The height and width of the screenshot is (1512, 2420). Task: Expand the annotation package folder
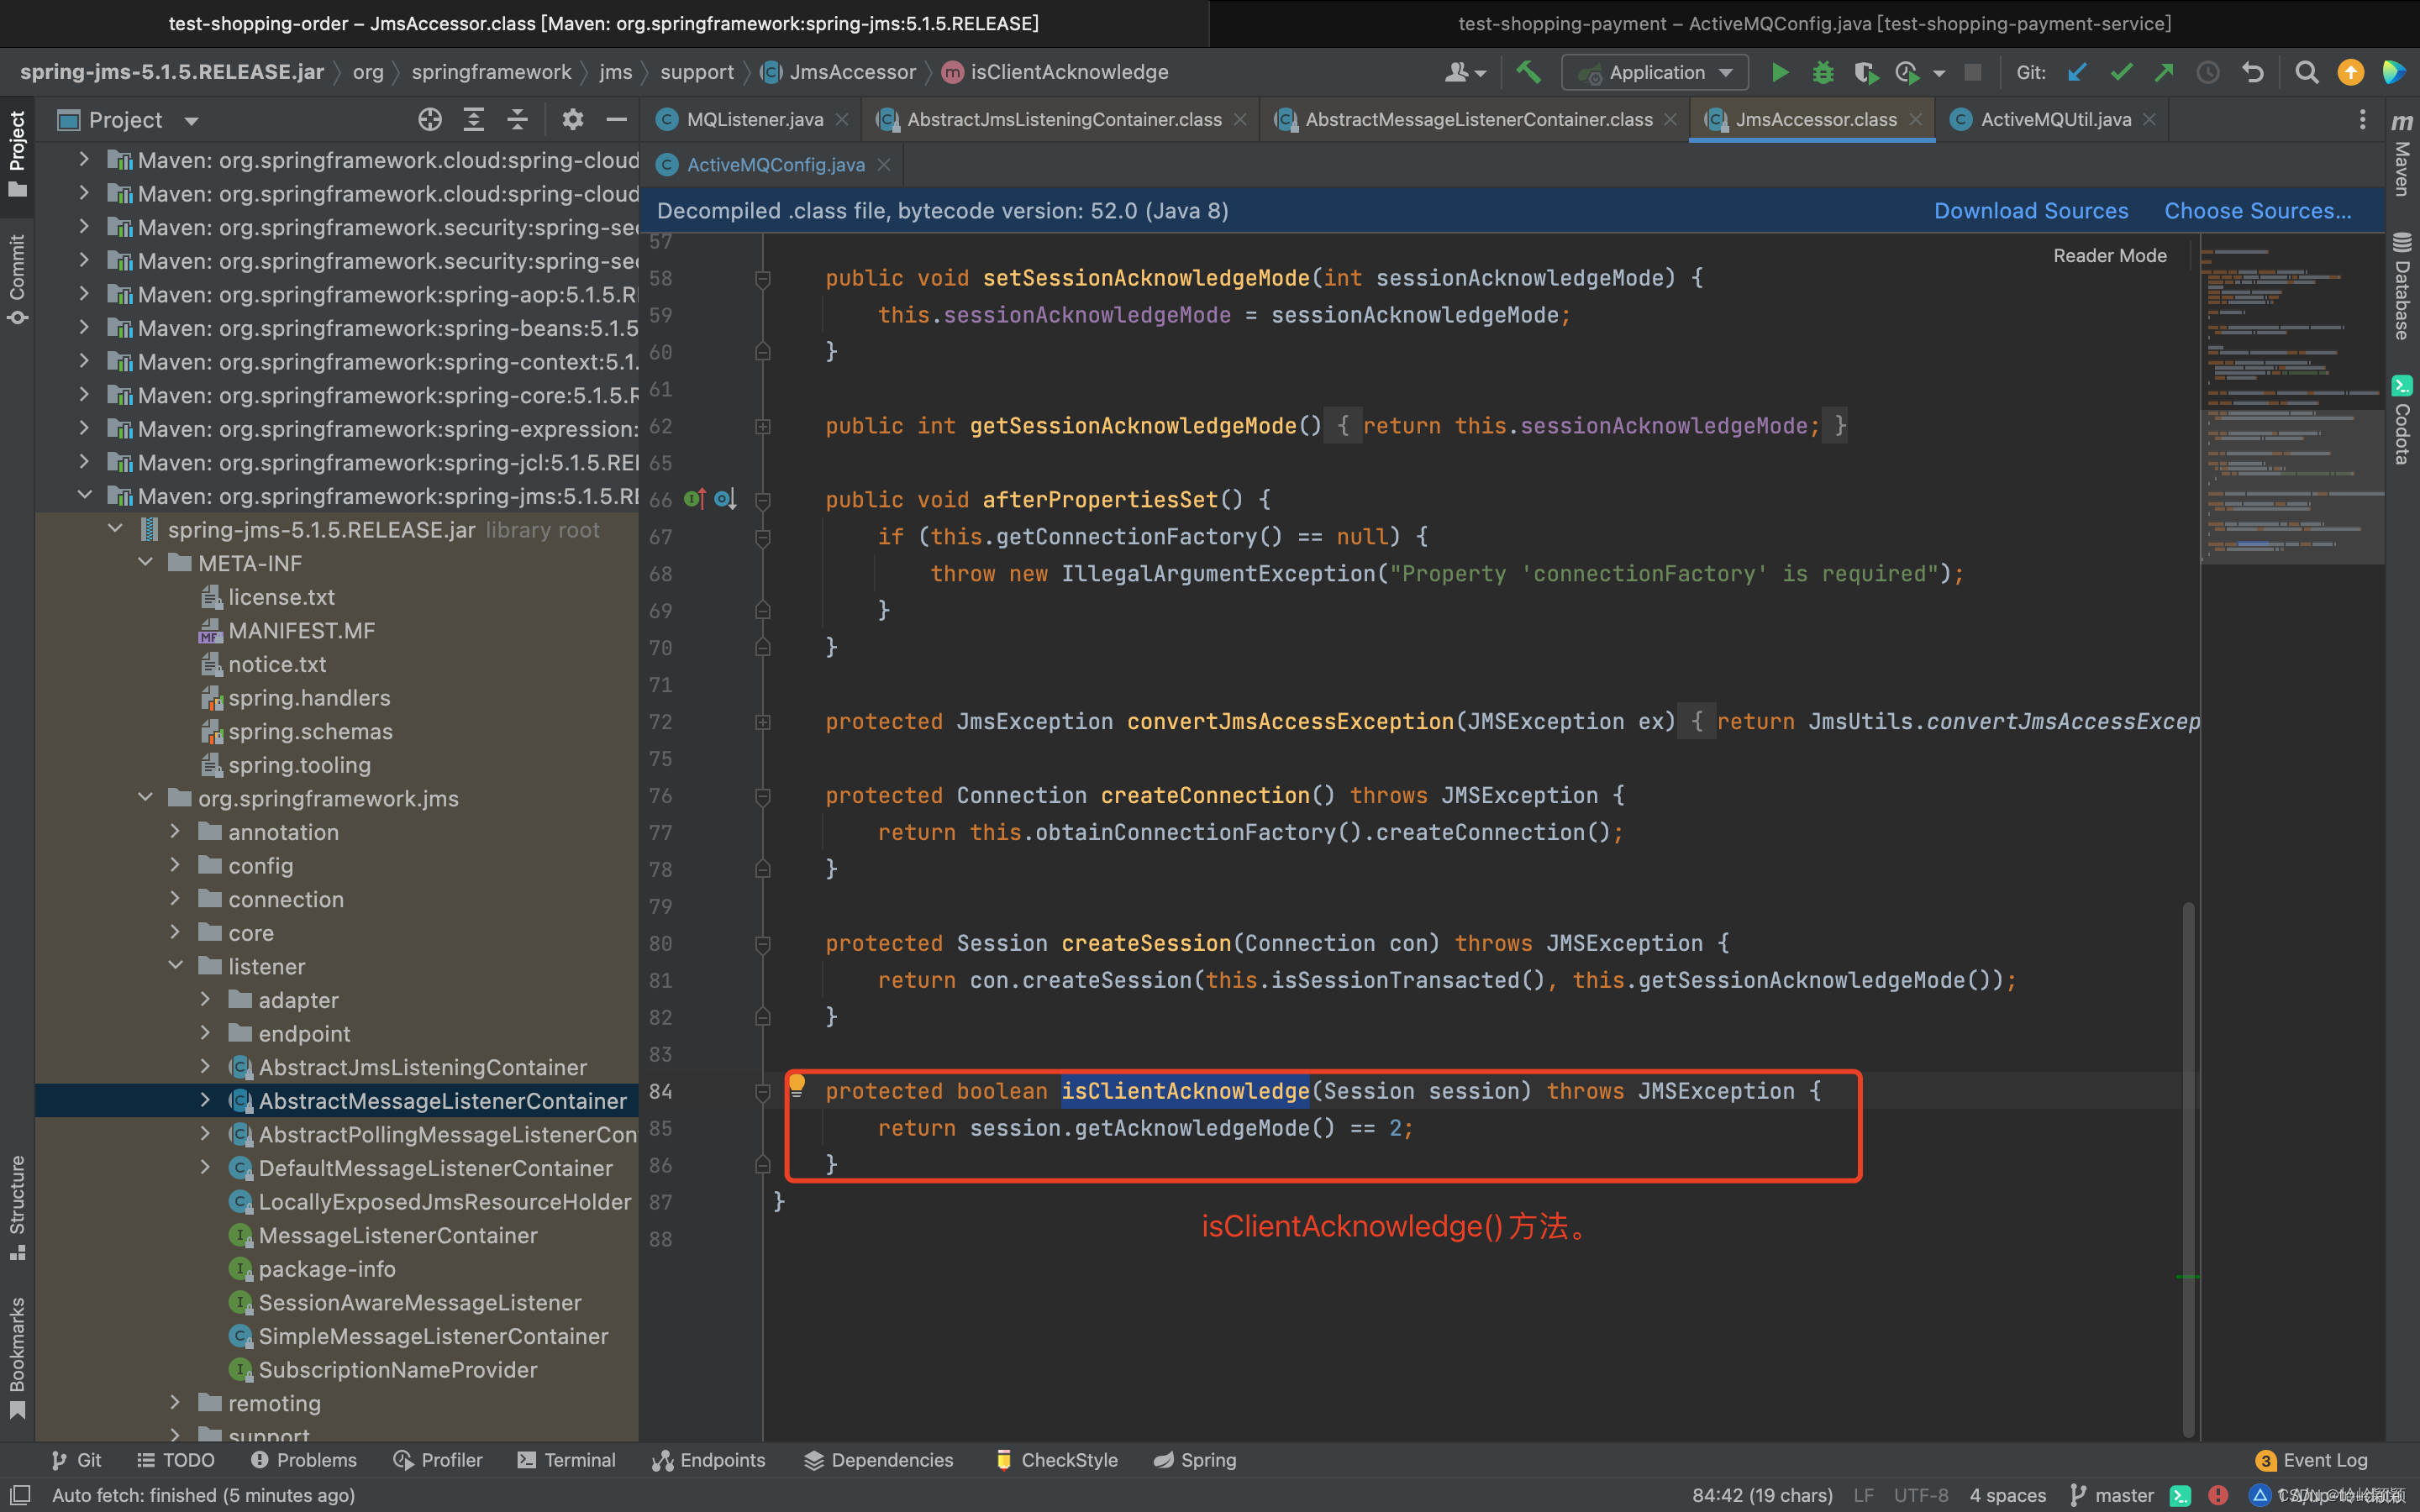(x=176, y=832)
